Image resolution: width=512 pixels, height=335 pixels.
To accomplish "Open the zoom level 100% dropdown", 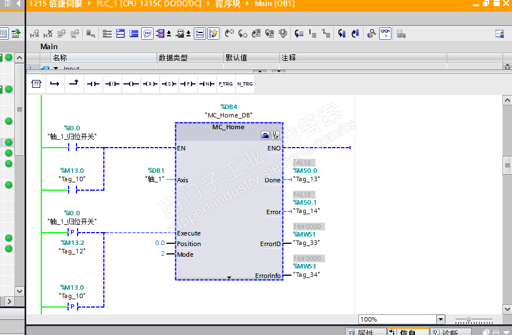I will (x=441, y=319).
